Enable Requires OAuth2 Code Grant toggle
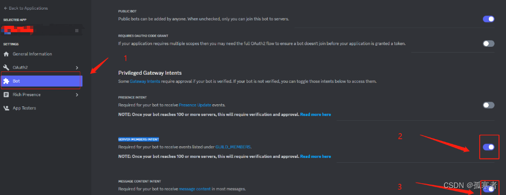 coord(489,44)
